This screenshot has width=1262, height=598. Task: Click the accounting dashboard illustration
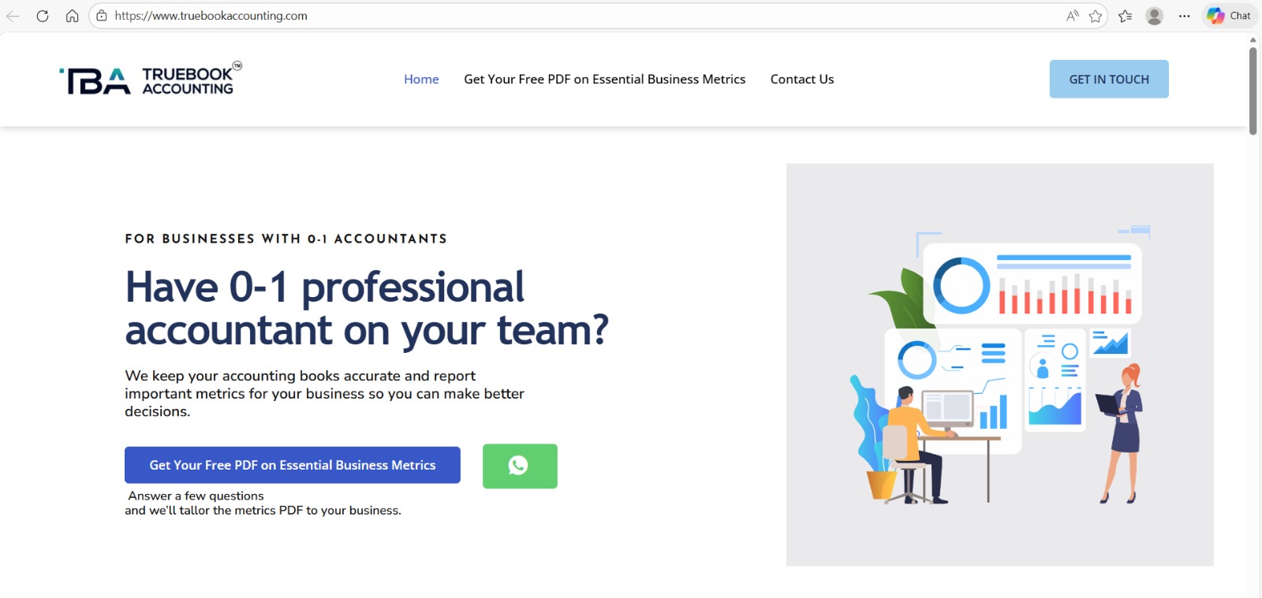coord(999,365)
